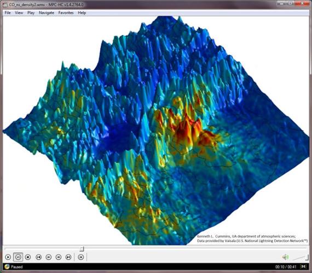Open the View menu
This screenshot has height=273, width=312.
19,13
